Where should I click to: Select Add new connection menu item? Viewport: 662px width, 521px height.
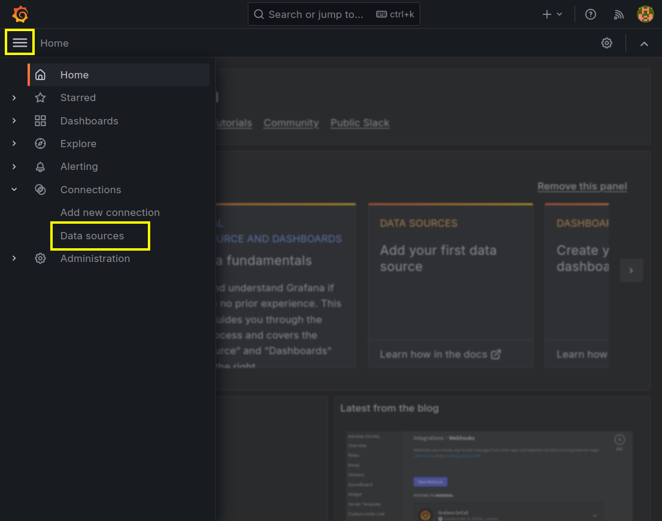(110, 212)
